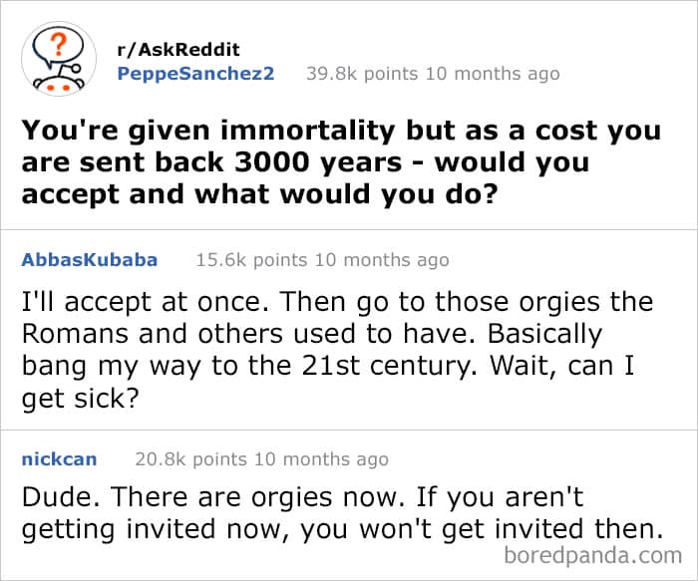
Task: Click the red question mark speech bubble
Action: coord(57,47)
